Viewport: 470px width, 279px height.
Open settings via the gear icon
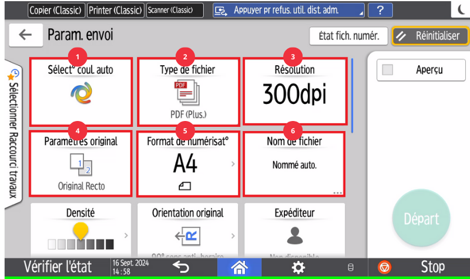tap(298, 267)
